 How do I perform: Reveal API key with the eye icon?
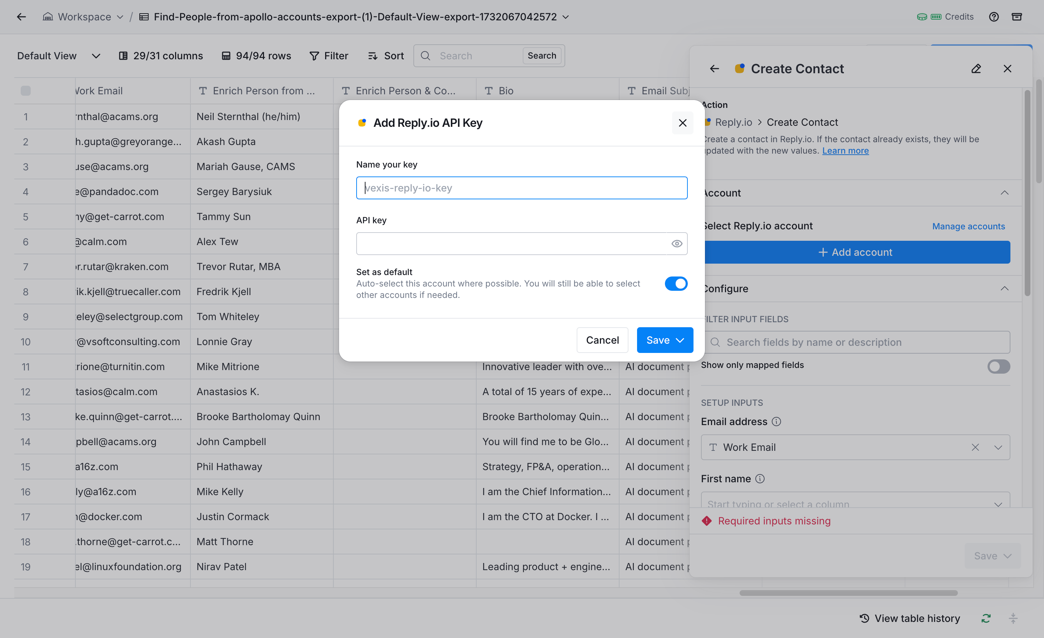pos(677,244)
